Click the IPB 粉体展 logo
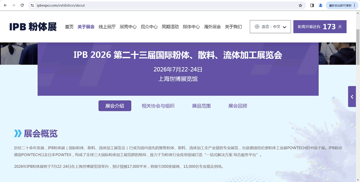360x182 pixels. click(33, 26)
